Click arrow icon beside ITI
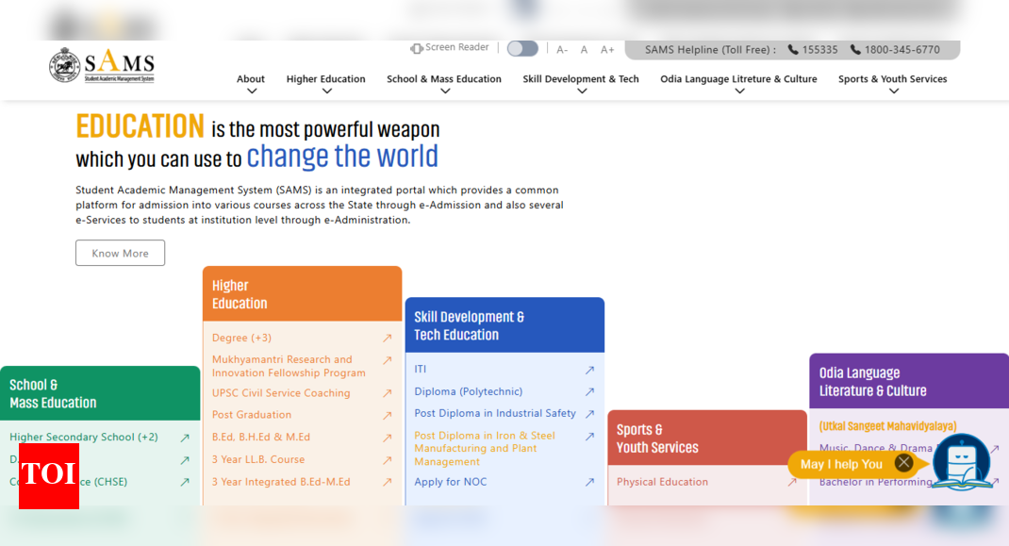This screenshot has height=546, width=1009. coord(589,371)
